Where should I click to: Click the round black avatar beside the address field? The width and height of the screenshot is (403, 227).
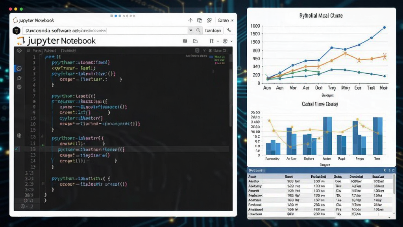tap(17, 31)
